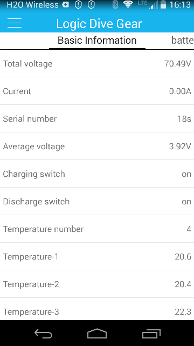This screenshot has height=346, width=194.
Task: Select the Temperature number row
Action: pos(97,229)
